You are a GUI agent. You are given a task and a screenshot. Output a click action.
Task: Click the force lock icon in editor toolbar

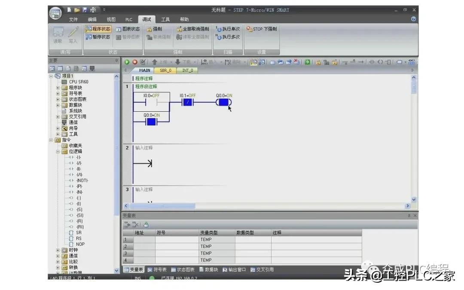pyautogui.click(x=318, y=62)
